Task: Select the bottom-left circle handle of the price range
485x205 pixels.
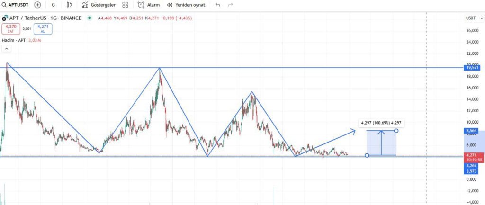Action: [x=367, y=155]
